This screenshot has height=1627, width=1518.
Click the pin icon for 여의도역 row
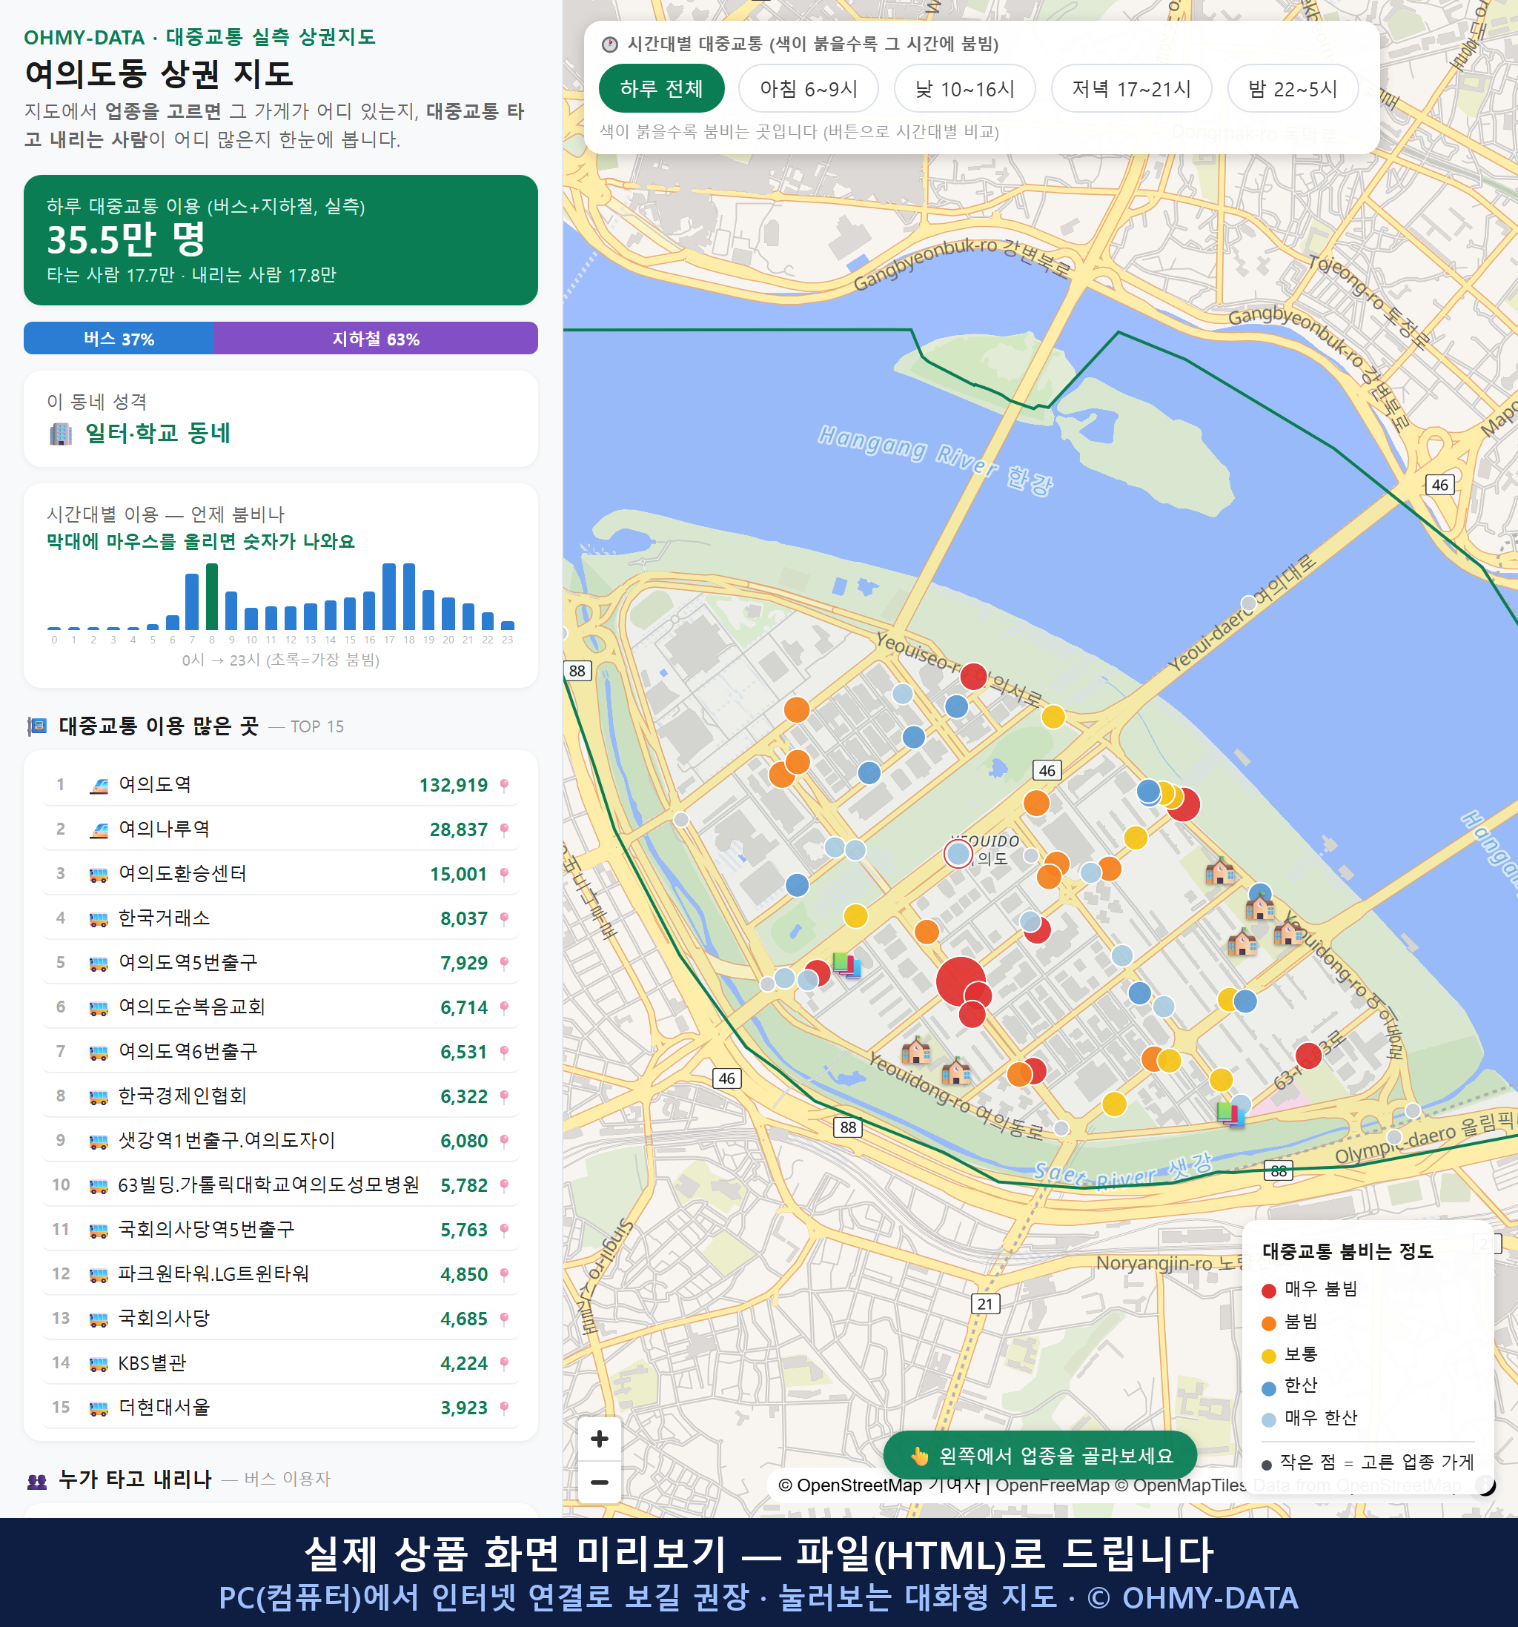504,786
